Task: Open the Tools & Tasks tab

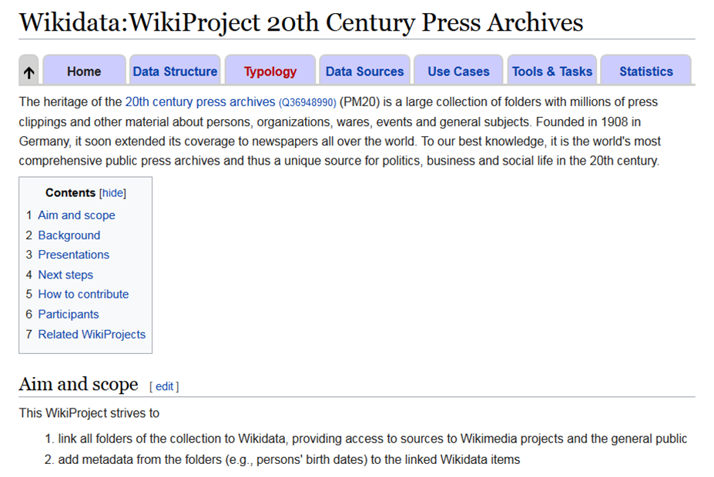Action: pyautogui.click(x=552, y=72)
